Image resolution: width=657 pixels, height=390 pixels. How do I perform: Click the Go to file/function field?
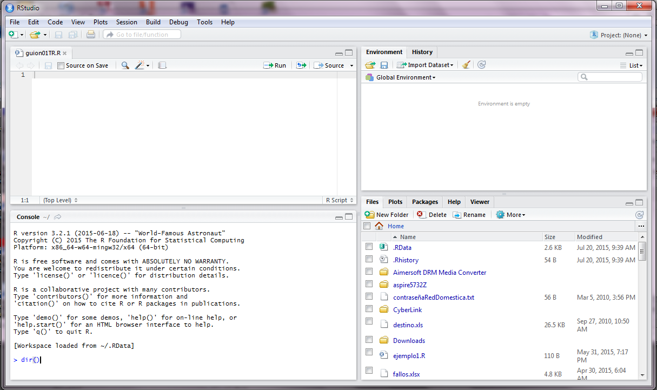click(x=142, y=35)
